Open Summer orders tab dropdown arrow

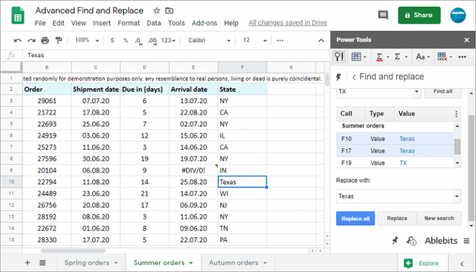pos(191,263)
